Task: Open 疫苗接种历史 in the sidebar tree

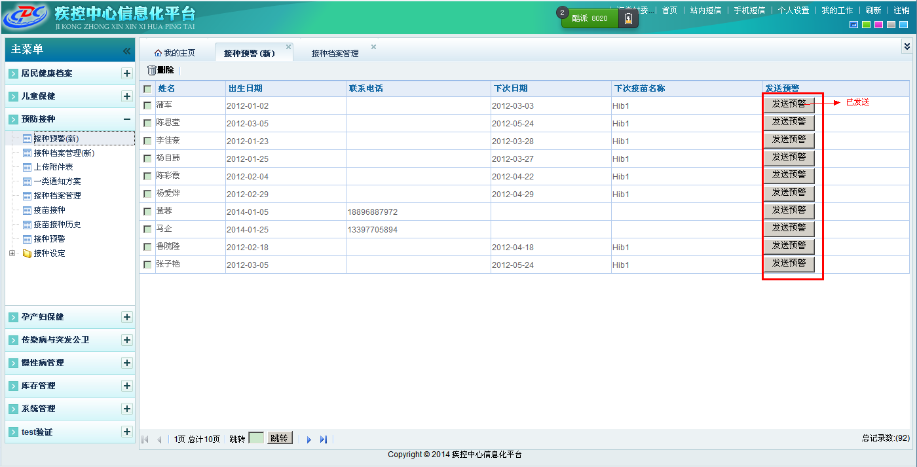Action: pos(58,225)
